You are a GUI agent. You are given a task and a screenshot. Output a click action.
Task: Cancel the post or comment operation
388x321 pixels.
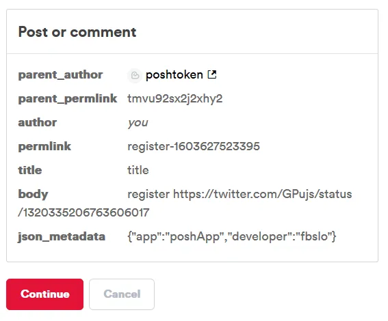(x=122, y=294)
